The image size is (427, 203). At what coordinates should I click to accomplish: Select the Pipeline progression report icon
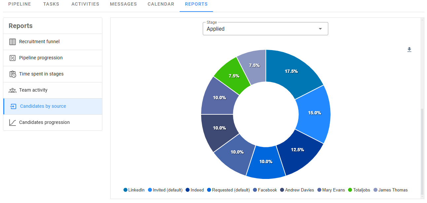click(x=13, y=58)
